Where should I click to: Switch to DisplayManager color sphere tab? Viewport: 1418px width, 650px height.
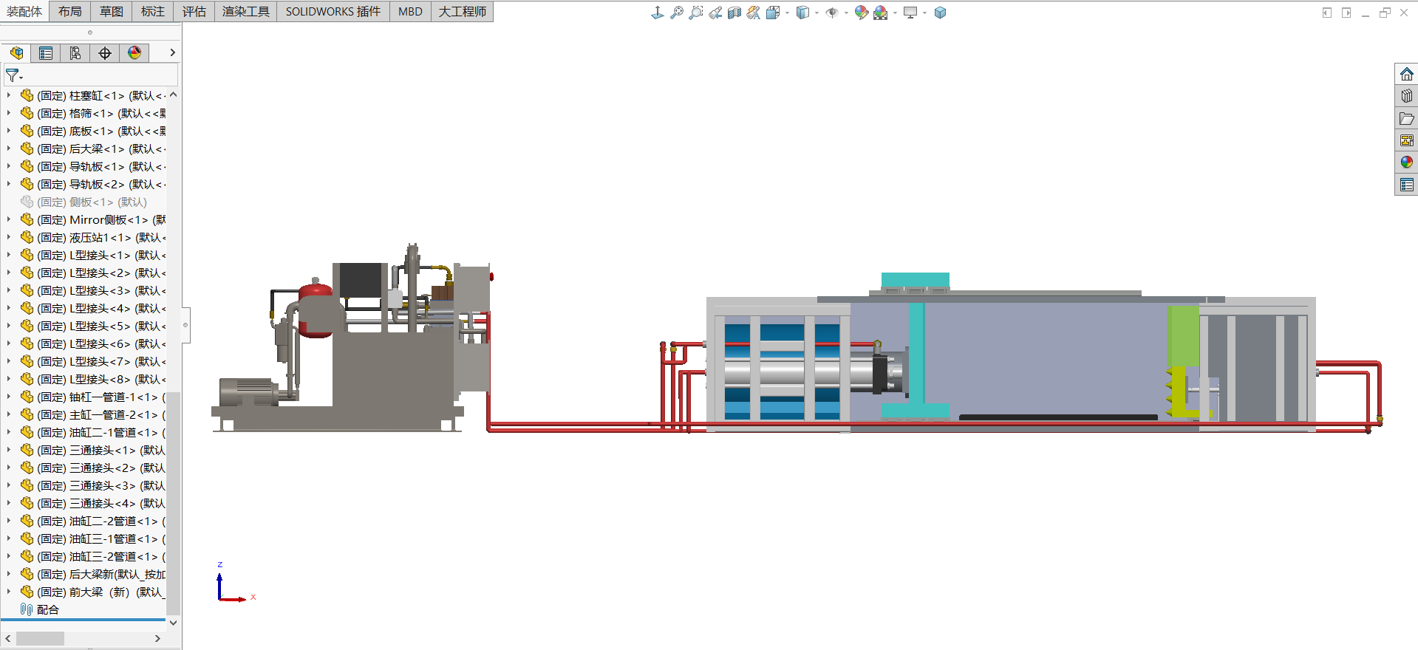134,52
